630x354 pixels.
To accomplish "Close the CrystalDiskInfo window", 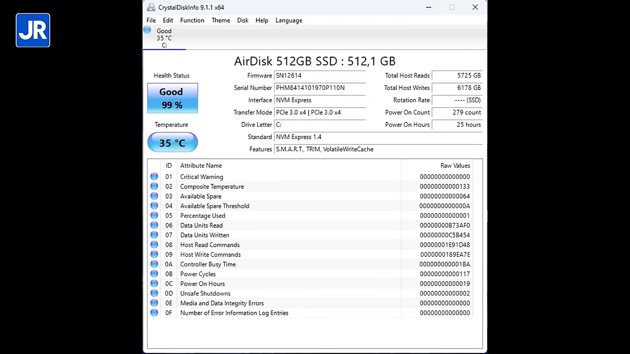I will click(x=475, y=7).
